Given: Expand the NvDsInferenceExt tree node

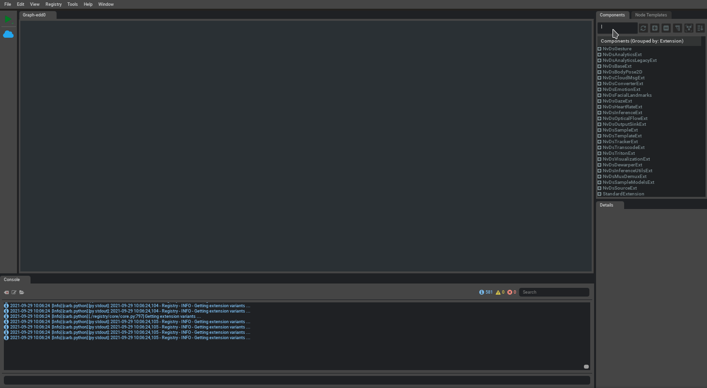Looking at the screenshot, I should point(599,113).
